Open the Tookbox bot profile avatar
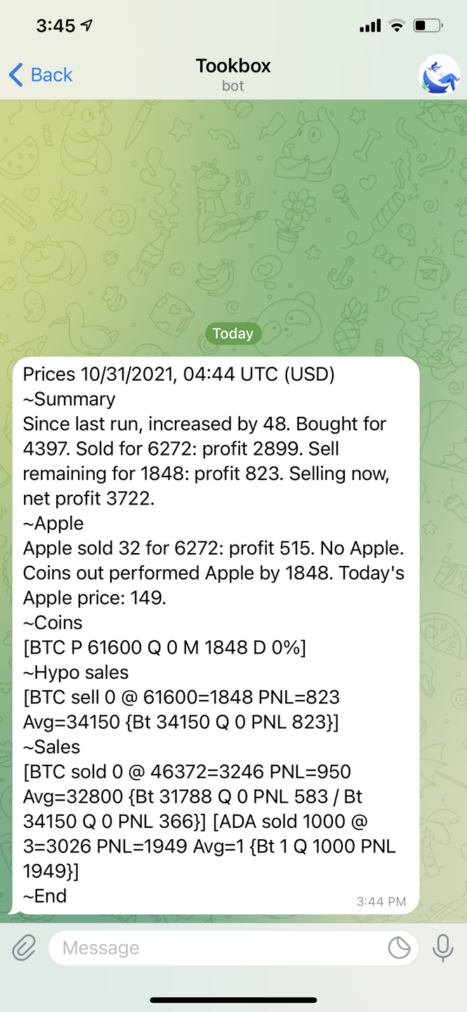The image size is (467, 1012). (439, 74)
